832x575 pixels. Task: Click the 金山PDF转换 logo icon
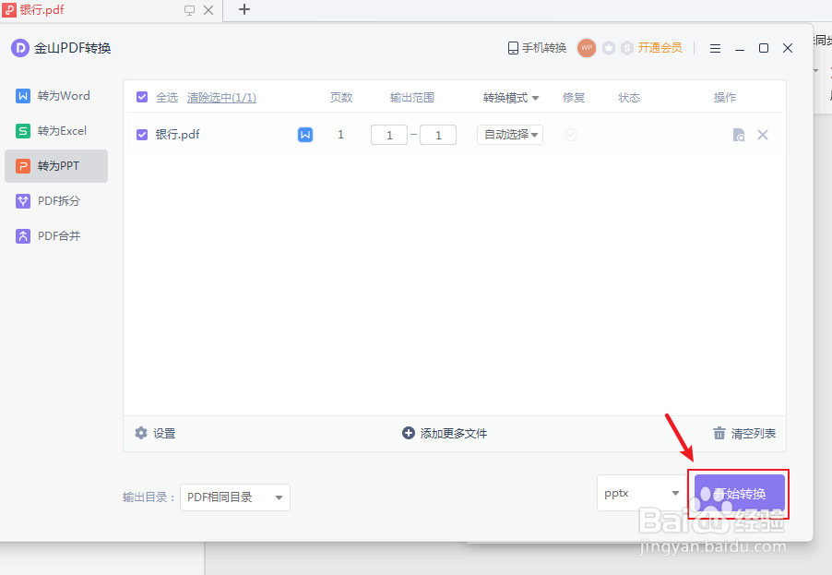coord(20,48)
